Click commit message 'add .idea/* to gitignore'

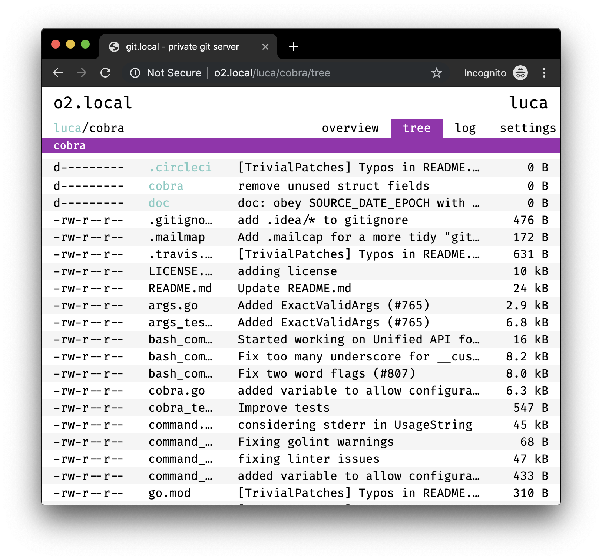point(323,220)
